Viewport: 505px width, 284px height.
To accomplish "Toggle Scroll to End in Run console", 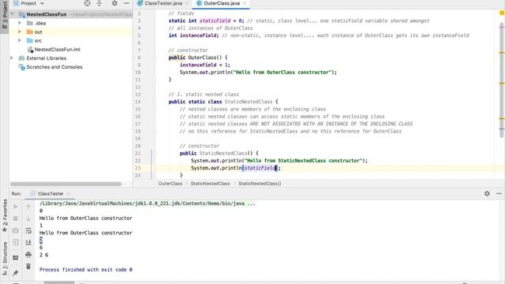I will (28, 242).
